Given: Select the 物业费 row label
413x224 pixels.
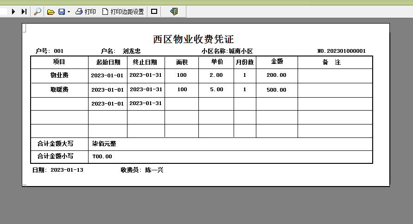Looking at the screenshot, I should 59,75.
